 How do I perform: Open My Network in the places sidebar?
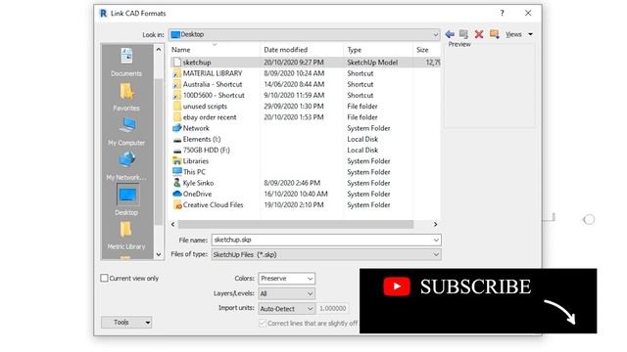(126, 166)
